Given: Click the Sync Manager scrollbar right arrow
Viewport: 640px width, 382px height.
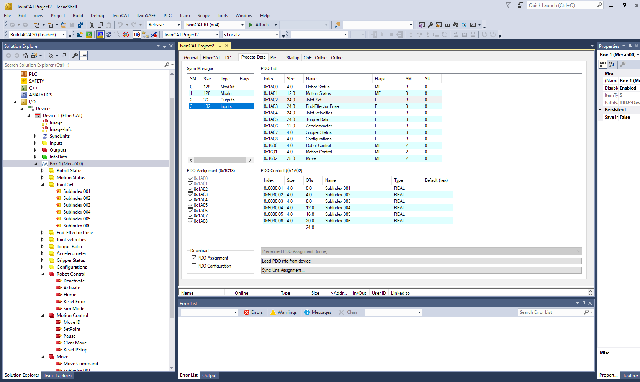Looking at the screenshot, I should [x=250, y=160].
